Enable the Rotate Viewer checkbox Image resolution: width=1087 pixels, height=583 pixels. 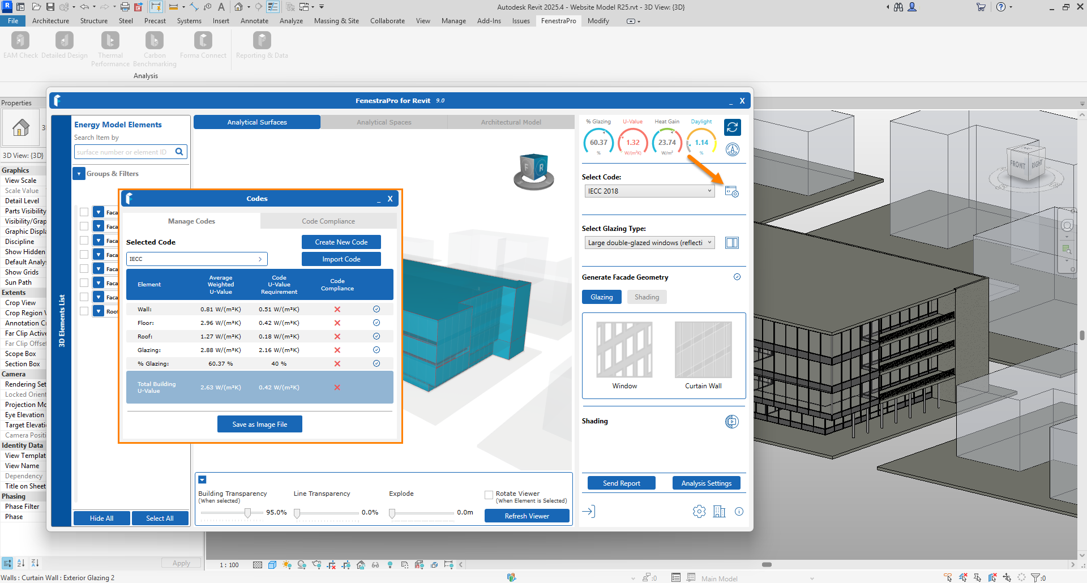[489, 495]
